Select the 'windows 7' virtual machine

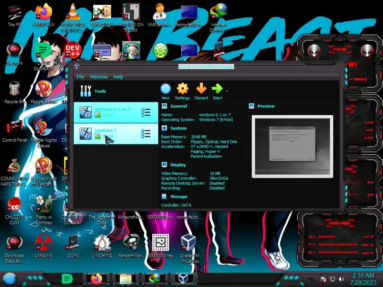coord(116,134)
